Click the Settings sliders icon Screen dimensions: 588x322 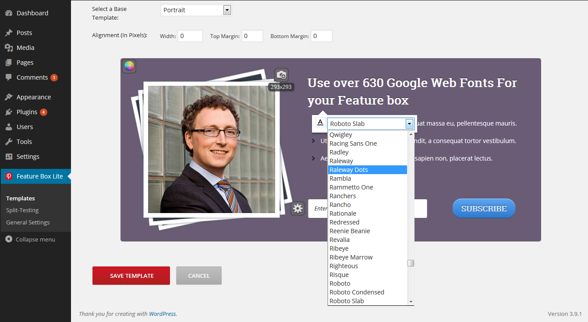tap(9, 157)
